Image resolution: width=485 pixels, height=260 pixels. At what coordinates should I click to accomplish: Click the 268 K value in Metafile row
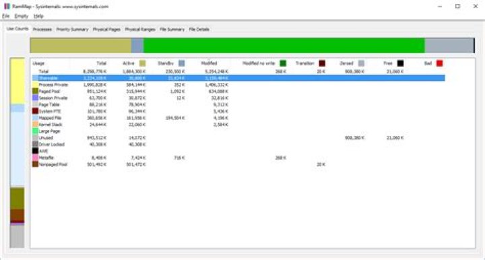[x=280, y=158]
